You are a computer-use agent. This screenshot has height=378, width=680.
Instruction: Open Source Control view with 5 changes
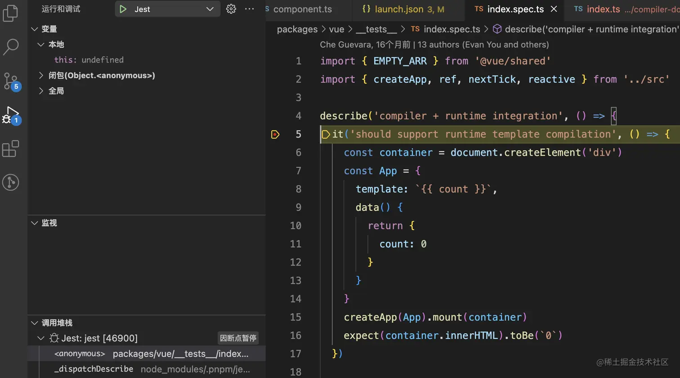tap(11, 82)
